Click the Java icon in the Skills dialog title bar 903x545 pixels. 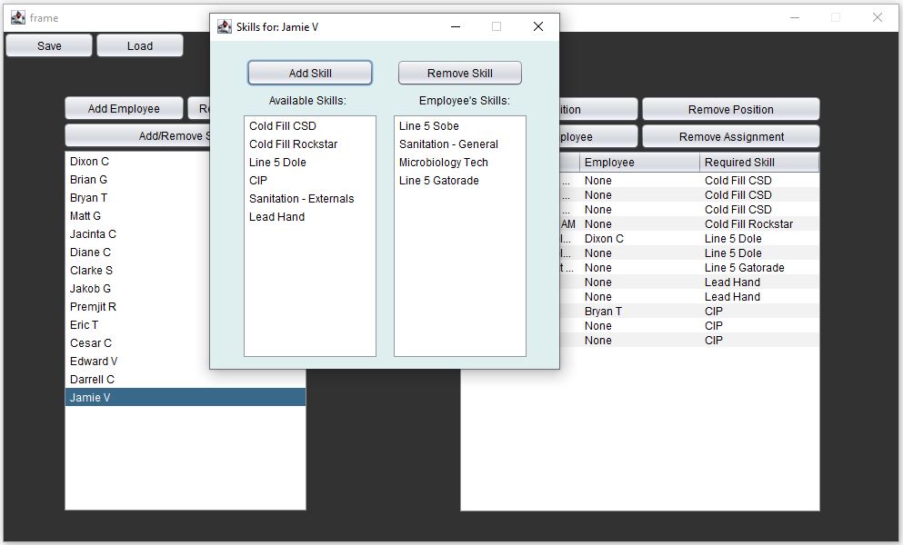(x=224, y=26)
